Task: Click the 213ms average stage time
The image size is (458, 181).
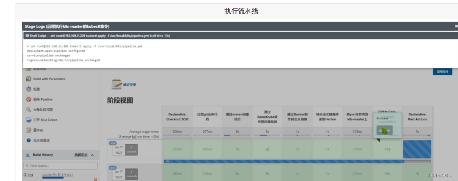Action: tap(357, 132)
